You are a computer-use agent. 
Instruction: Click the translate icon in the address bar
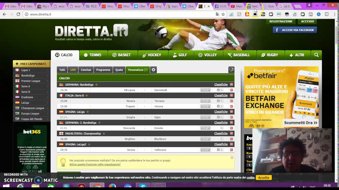(x=217, y=14)
